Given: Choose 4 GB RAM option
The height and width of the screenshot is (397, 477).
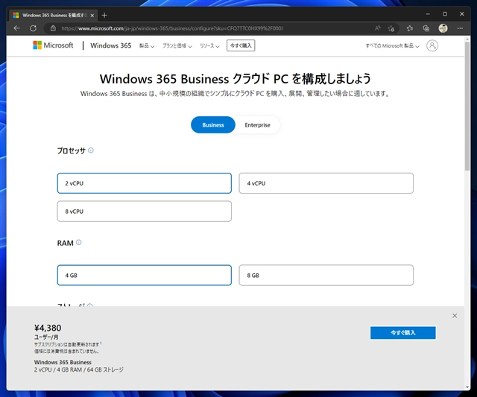Looking at the screenshot, I should [x=144, y=275].
